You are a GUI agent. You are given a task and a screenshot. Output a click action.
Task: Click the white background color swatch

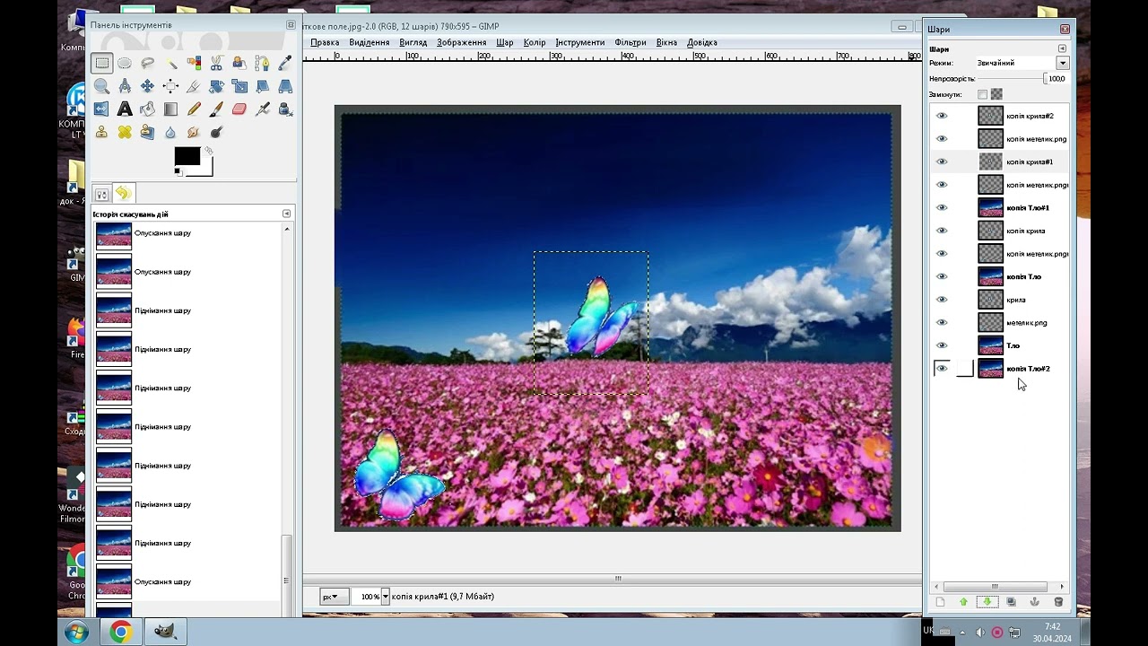207,170
